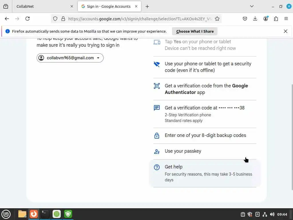293x220 pixels.
Task: Open the Get help option
Action: 205,173
